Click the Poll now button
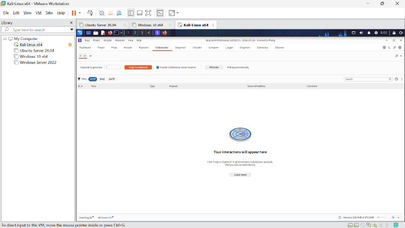 [x=214, y=67]
